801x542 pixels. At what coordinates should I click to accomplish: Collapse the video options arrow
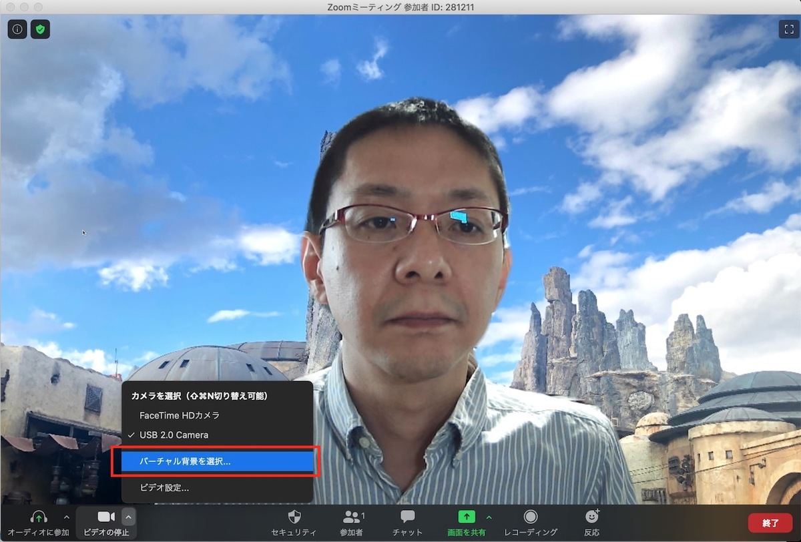click(x=129, y=517)
